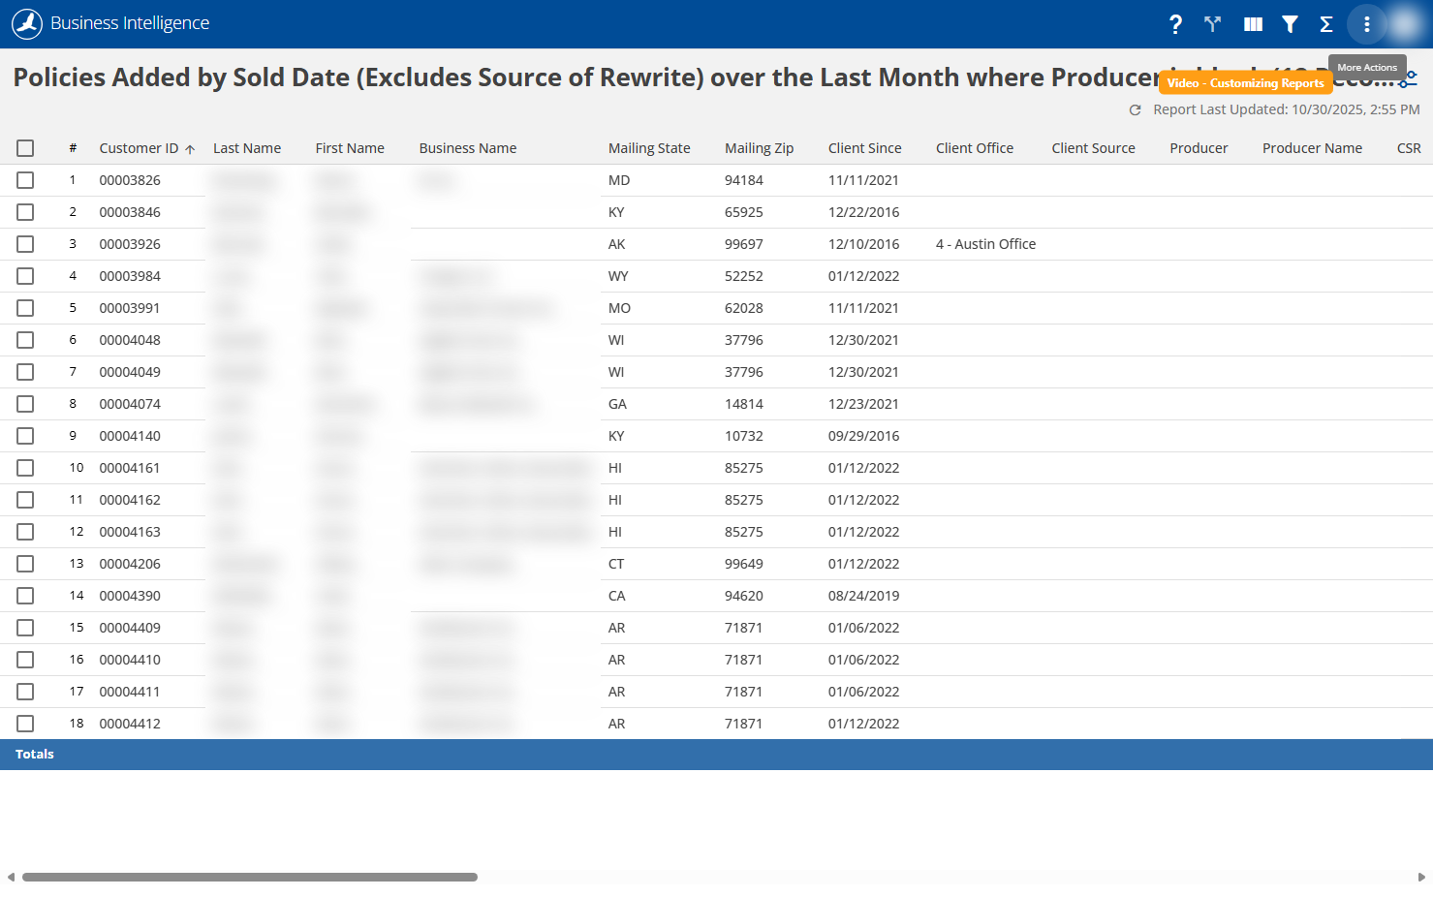Click the '4 - Austin Office' cell
Screen dimensions: 1433x897
(985, 244)
